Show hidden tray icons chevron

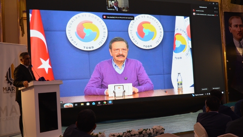(x=206, y=94)
